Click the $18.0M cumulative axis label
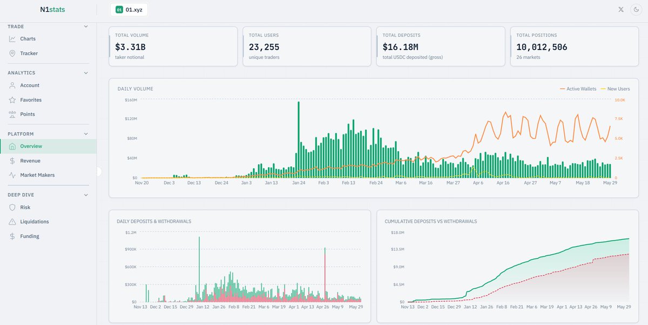648x325 pixels. (397, 232)
